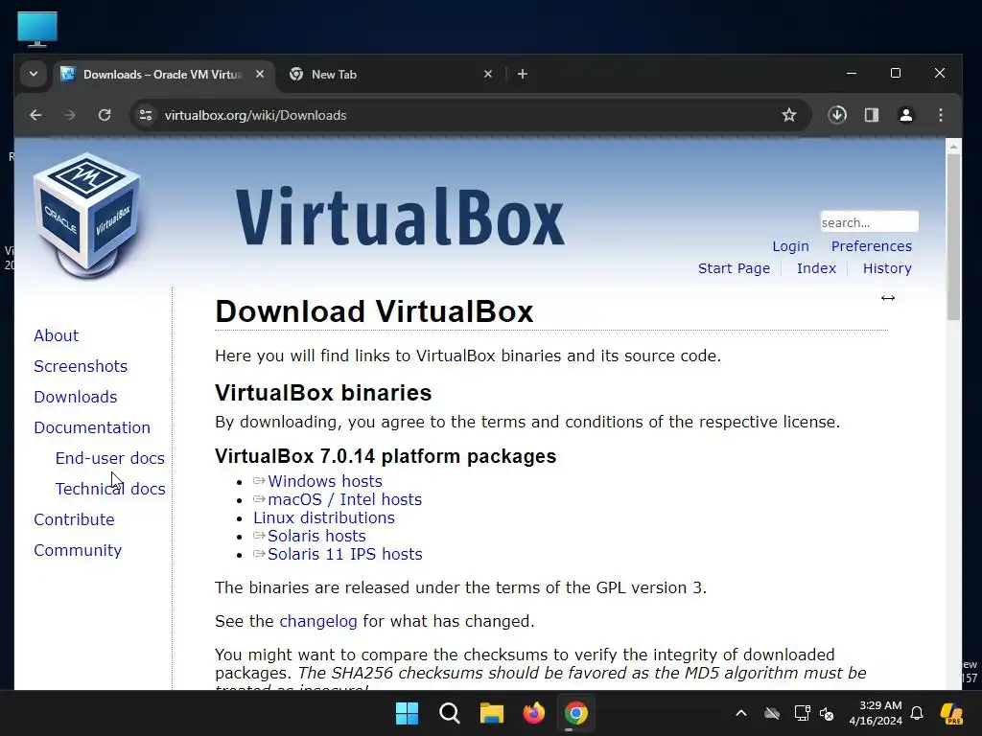Open Documentation in the sidebar

click(x=92, y=427)
